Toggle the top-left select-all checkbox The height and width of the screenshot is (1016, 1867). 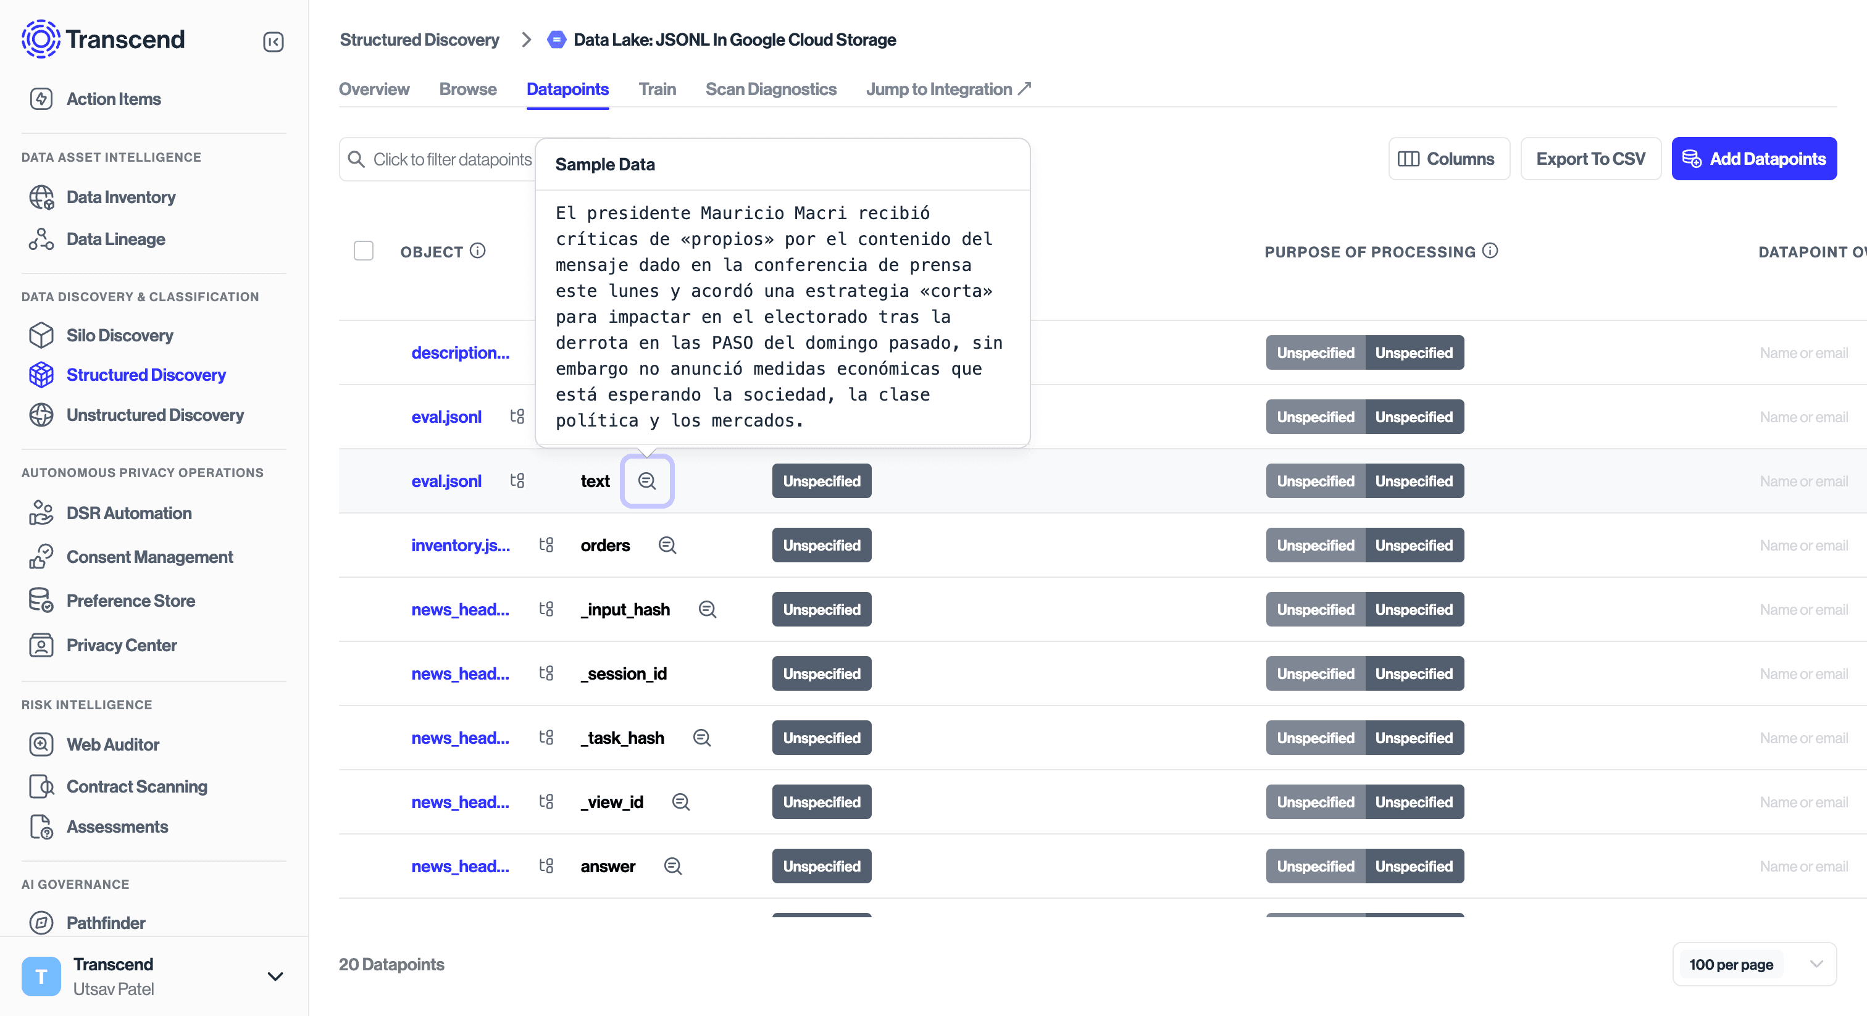[x=363, y=250]
